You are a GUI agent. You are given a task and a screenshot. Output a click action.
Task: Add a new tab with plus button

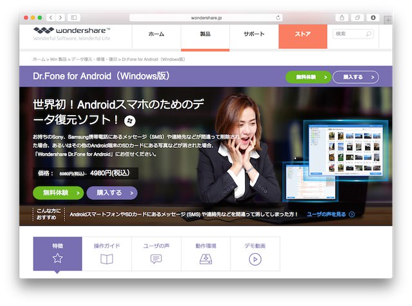point(388,20)
